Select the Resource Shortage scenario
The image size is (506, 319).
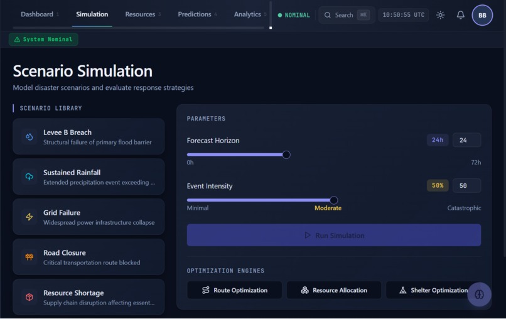[x=89, y=297]
